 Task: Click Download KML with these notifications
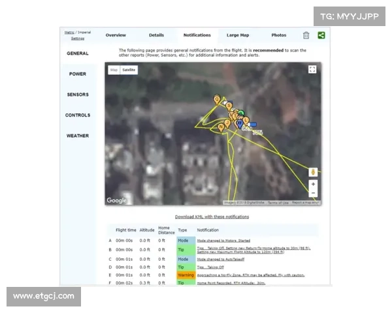tap(212, 216)
